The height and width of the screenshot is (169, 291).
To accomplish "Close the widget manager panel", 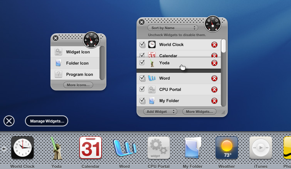I will (x=142, y=22).
